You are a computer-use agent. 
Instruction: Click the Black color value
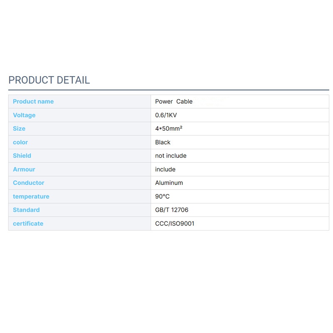(163, 142)
